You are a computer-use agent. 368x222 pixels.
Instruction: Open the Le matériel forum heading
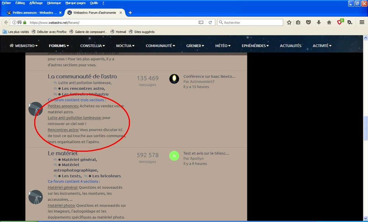click(x=63, y=153)
